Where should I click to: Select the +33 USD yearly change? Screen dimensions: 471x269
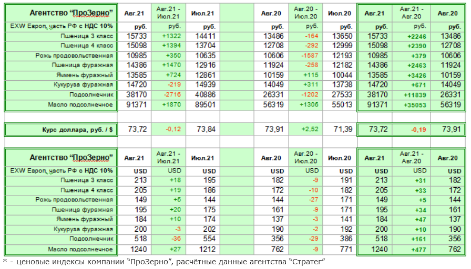[x=421, y=191]
